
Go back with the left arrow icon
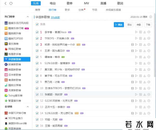pyautogui.click(x=5, y=3)
